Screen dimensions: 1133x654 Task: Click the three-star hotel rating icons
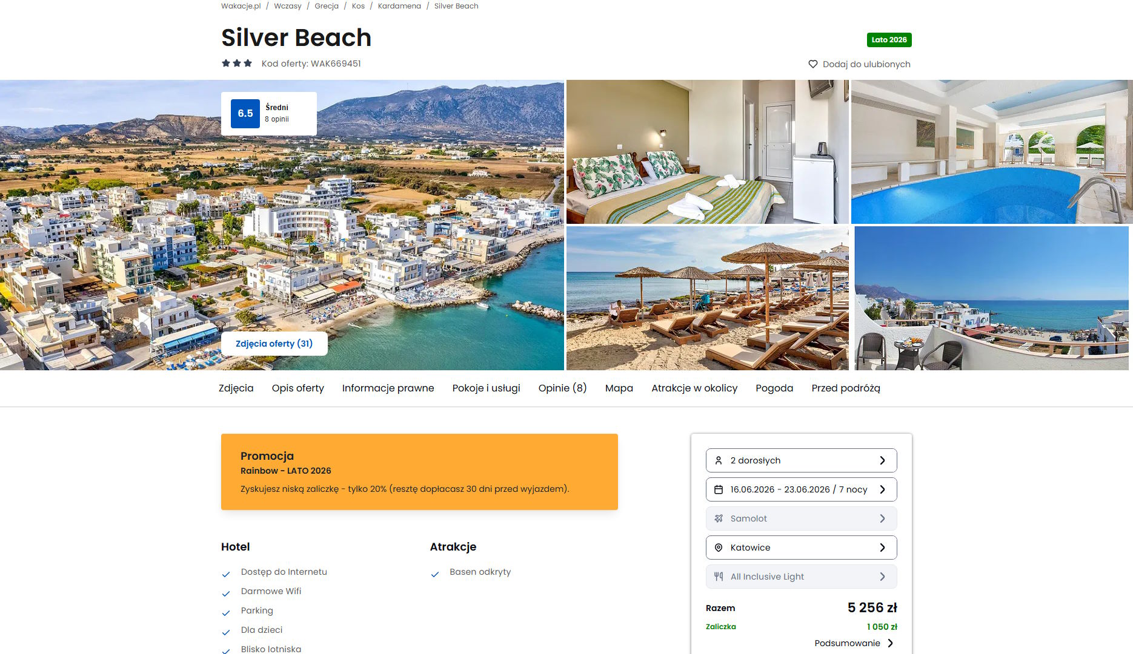pos(237,63)
